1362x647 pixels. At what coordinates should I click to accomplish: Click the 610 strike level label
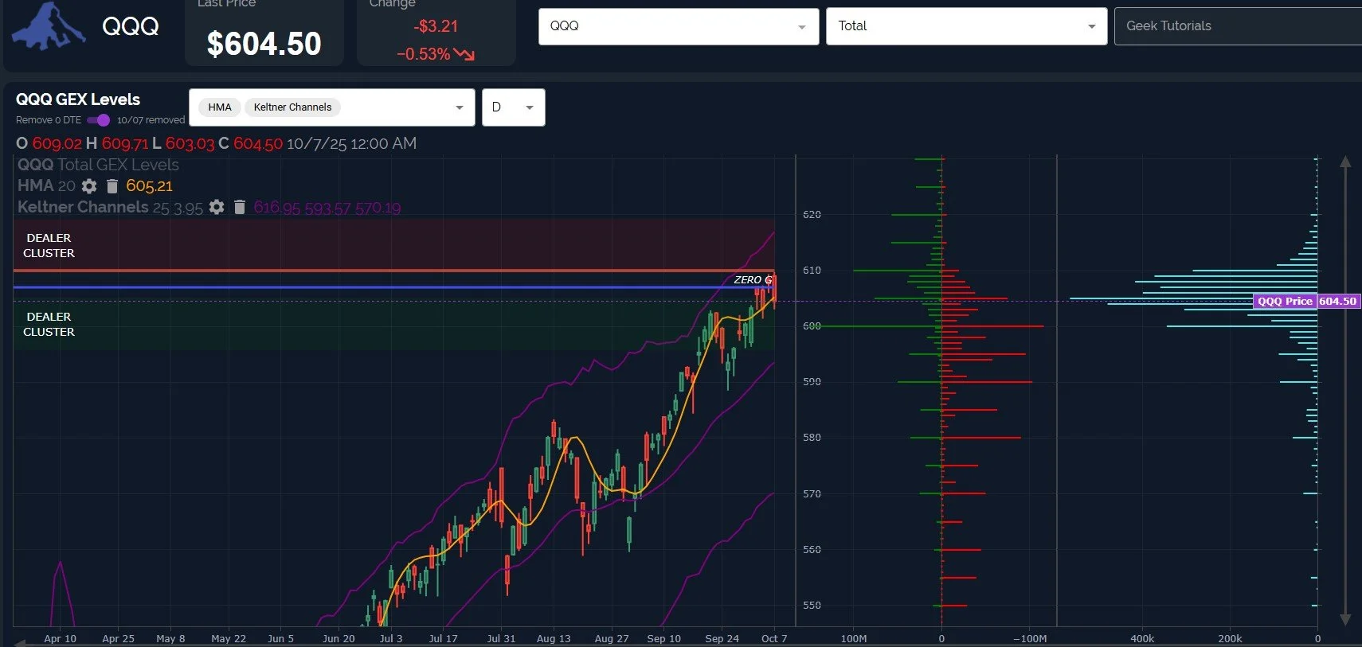[x=812, y=271]
